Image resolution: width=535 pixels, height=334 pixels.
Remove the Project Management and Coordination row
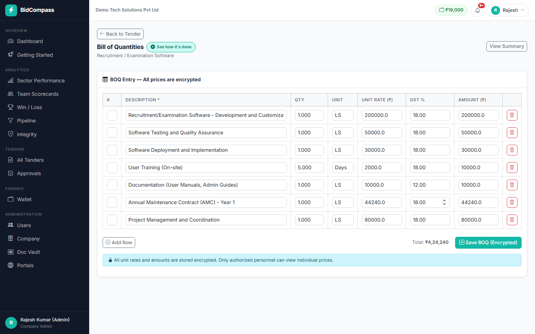[x=512, y=220]
